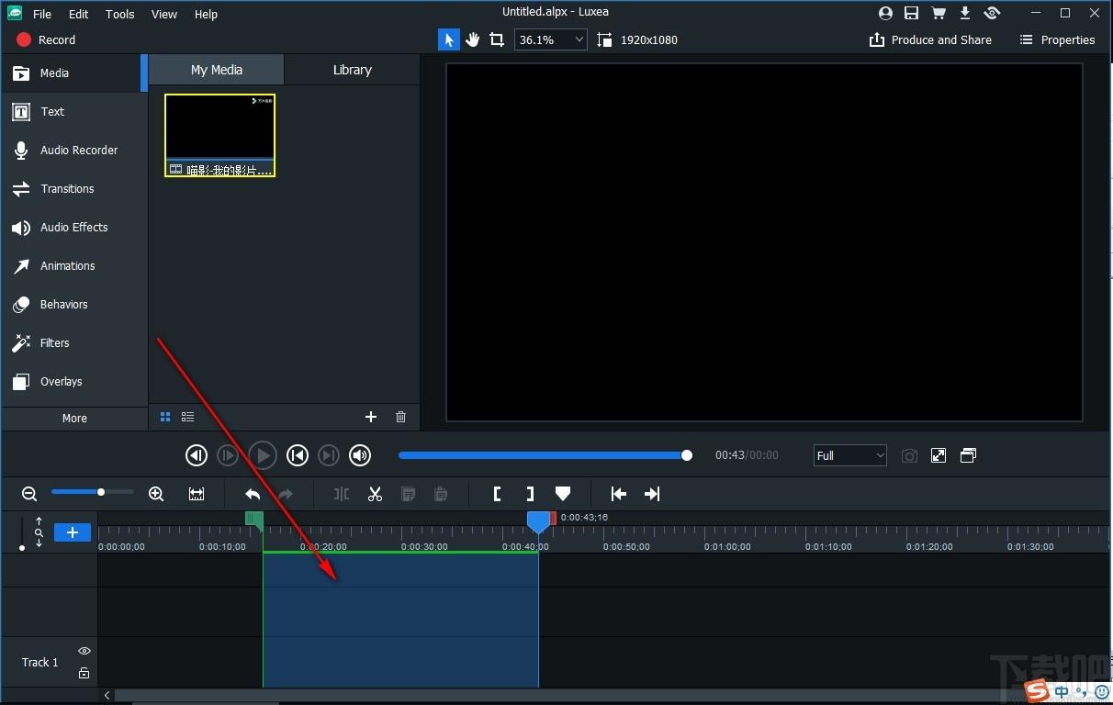
Task: Click the eye refresh icon in title bar
Action: pyautogui.click(x=992, y=13)
